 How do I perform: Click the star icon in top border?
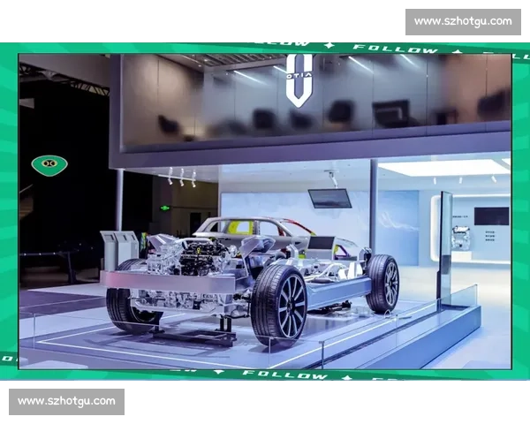click(x=329, y=45)
